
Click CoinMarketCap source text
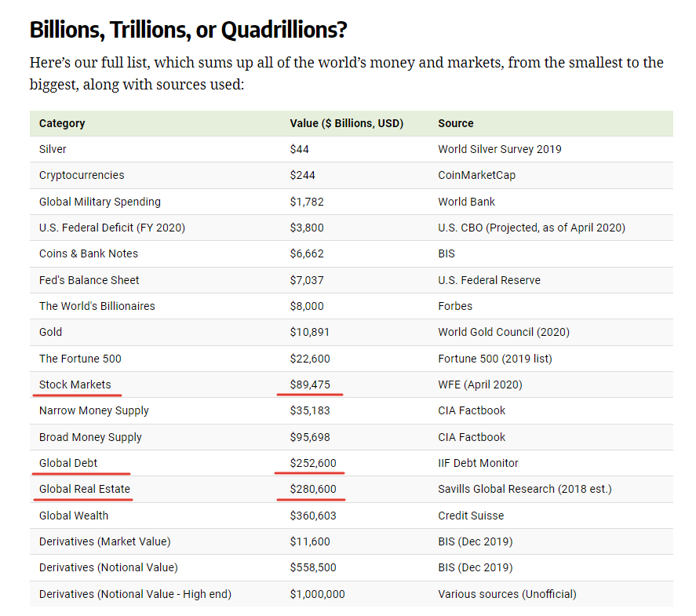476,175
